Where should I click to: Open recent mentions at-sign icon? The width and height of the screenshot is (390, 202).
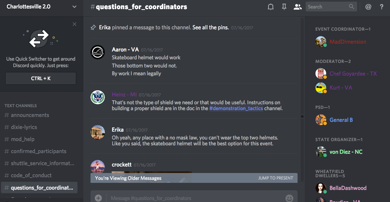coord(368,7)
